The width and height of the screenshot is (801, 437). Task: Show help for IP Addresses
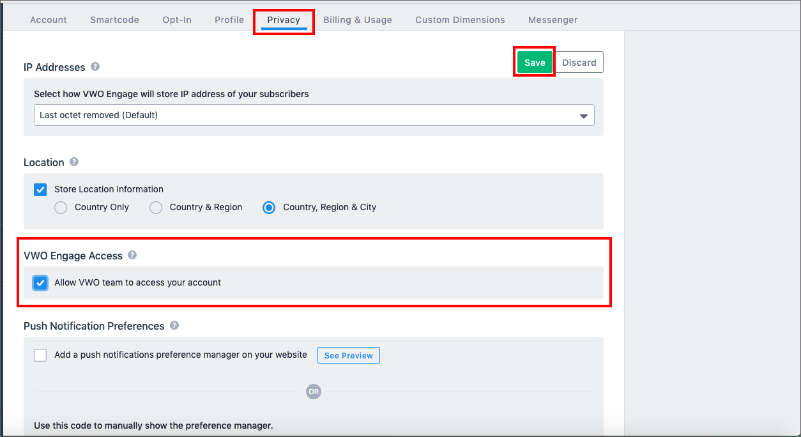95,66
